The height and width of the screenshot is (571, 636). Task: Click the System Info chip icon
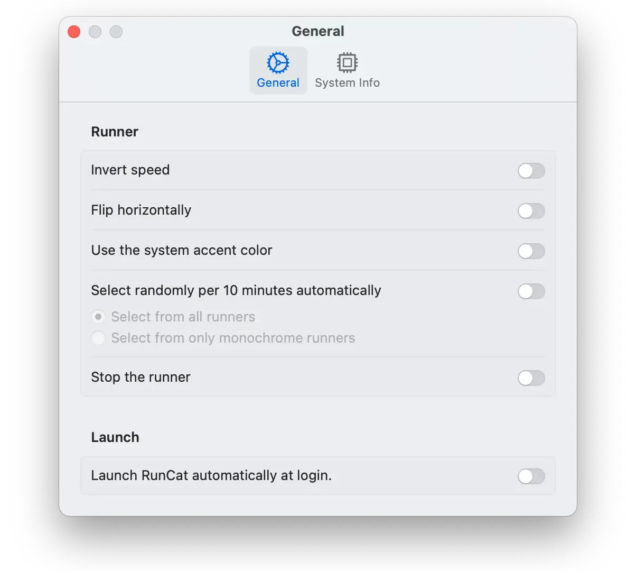[347, 63]
